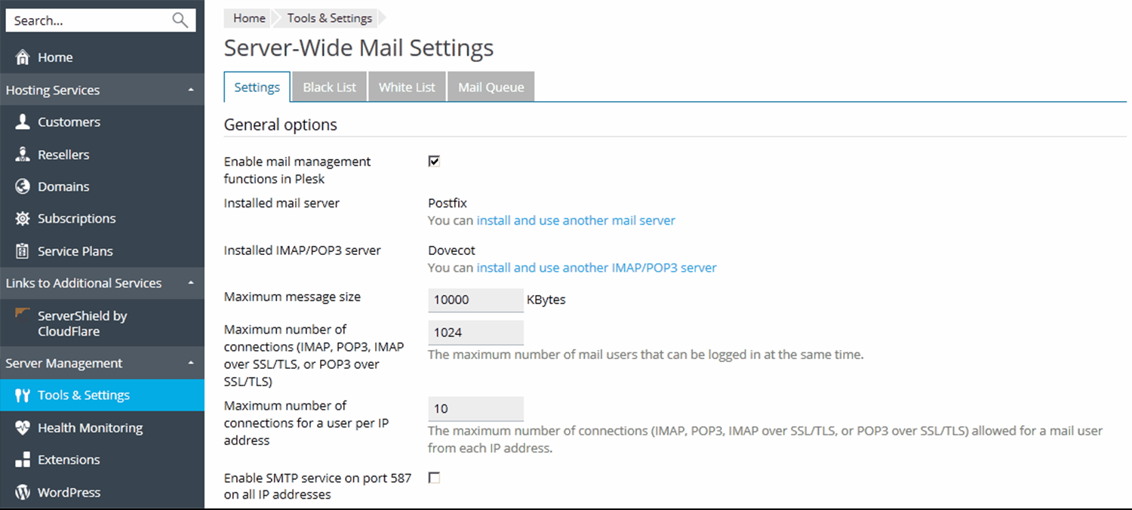
Task: Open the Black List tab
Action: [x=330, y=87]
